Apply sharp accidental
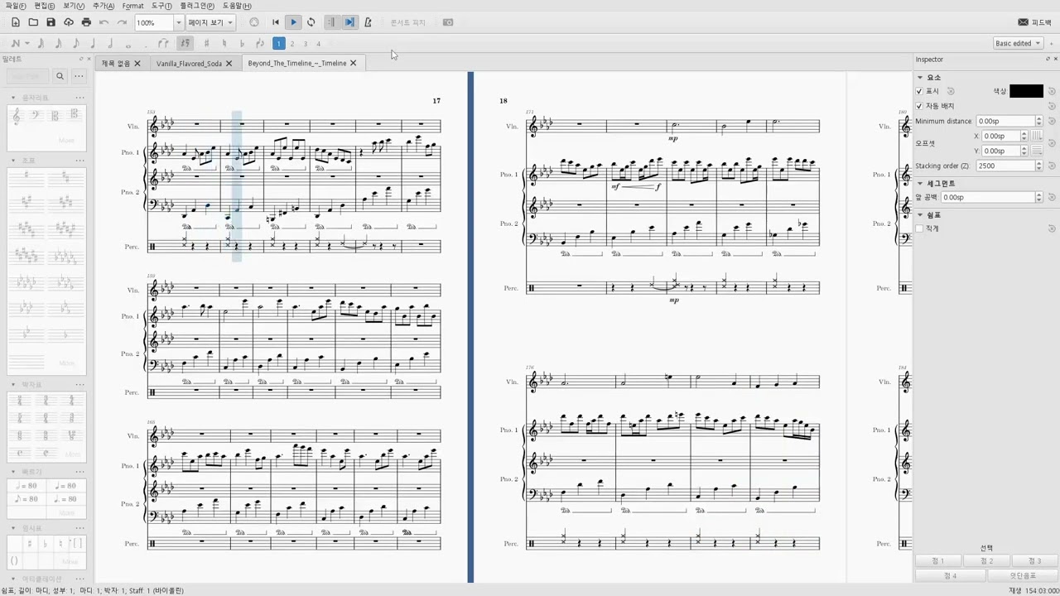The image size is (1060, 596). (206, 43)
